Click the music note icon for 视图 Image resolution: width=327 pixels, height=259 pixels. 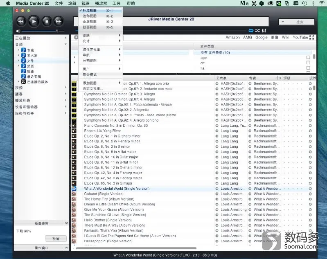coord(24,71)
